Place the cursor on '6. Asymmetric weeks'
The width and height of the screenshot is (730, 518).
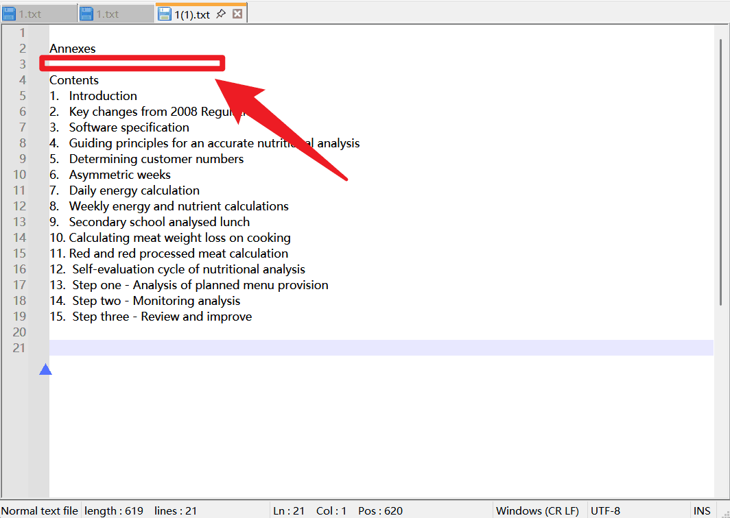click(x=110, y=175)
